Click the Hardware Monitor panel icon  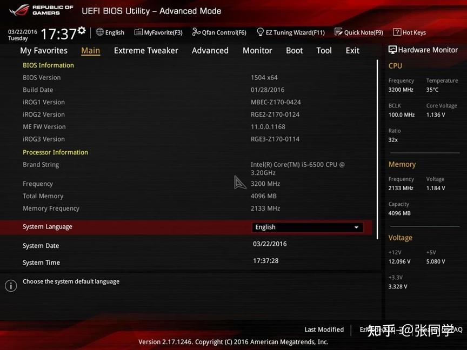click(x=392, y=50)
